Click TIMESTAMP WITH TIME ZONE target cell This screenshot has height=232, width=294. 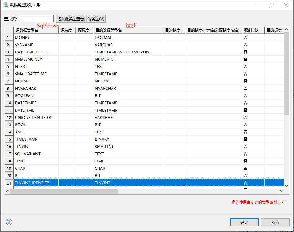(128, 52)
